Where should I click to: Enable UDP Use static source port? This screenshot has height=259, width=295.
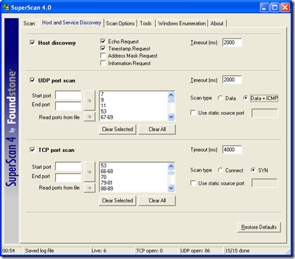[193, 113]
